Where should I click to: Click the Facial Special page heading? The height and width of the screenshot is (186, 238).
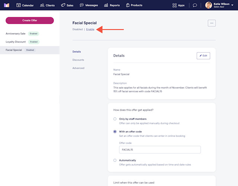[x=84, y=23]
